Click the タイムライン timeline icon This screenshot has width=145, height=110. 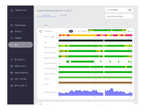tap(12, 60)
